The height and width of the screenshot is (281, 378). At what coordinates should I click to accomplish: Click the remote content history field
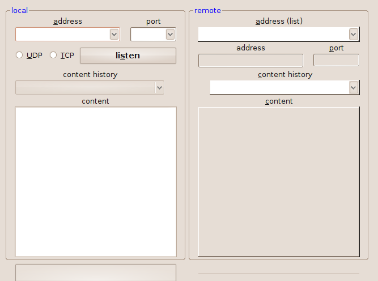[279, 87]
